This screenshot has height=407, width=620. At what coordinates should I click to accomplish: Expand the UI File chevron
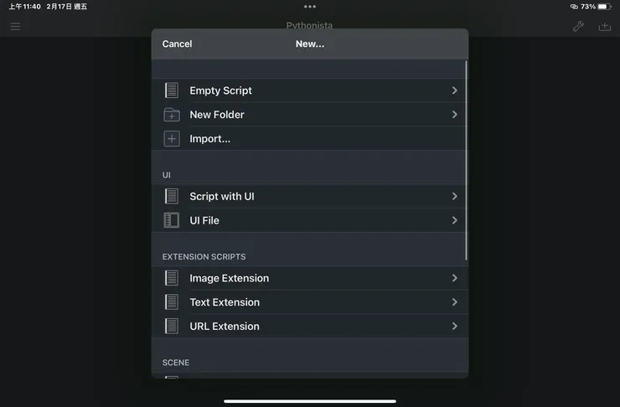(454, 220)
